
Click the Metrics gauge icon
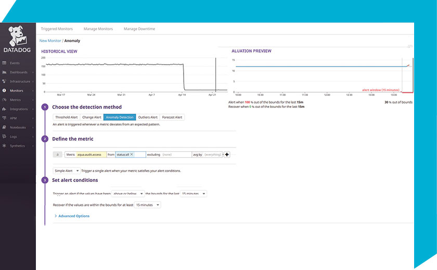pos(4,100)
